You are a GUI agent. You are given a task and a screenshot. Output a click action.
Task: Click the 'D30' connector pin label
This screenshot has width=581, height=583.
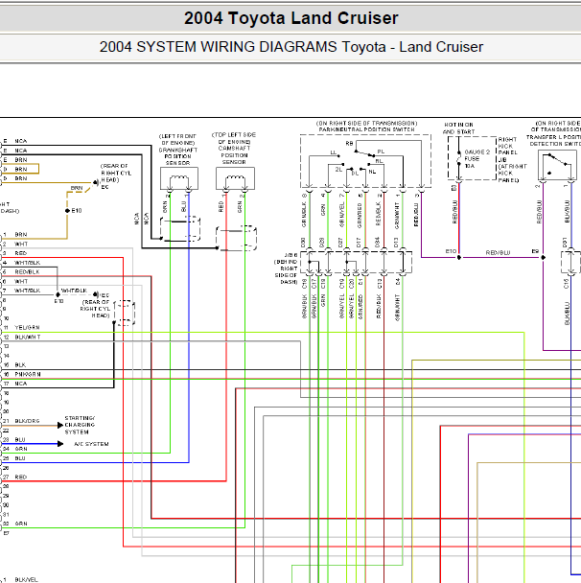[x=303, y=243]
